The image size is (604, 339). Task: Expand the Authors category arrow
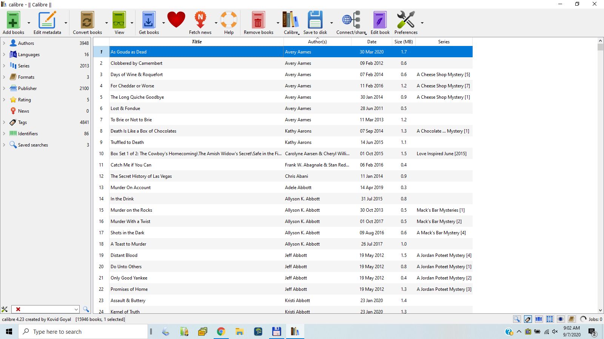[4, 43]
